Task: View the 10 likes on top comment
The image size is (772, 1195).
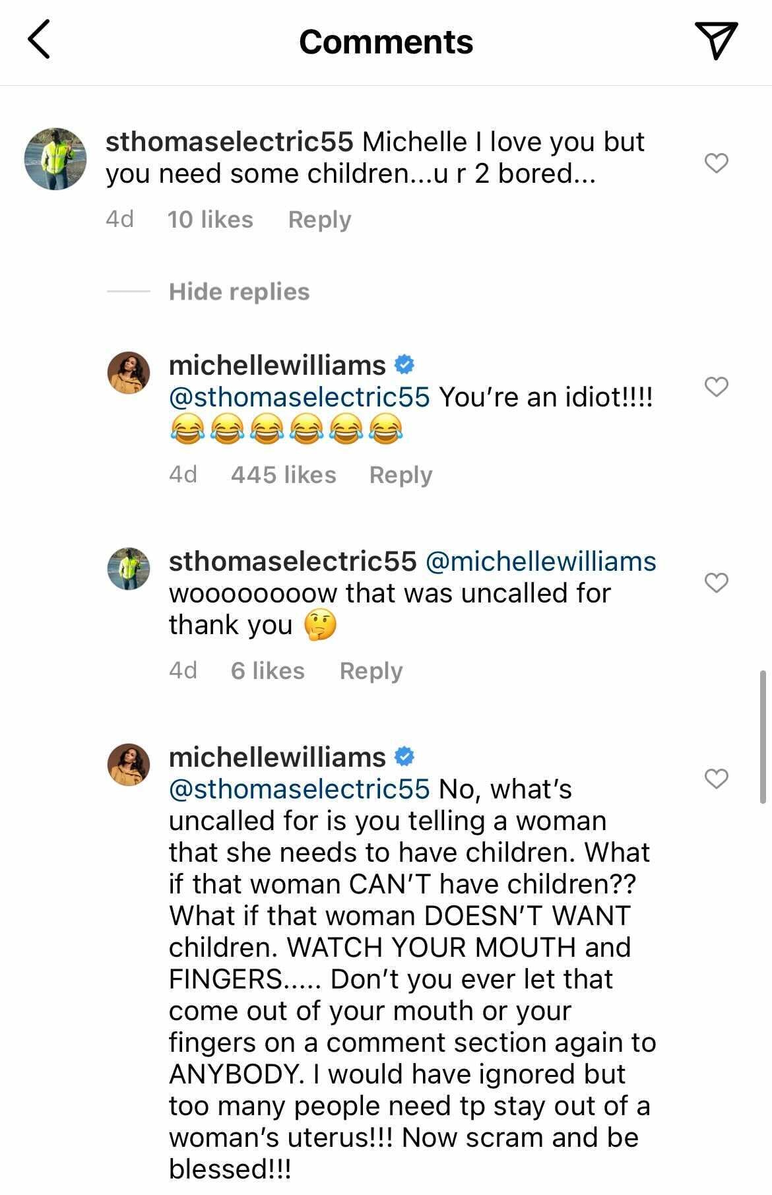Action: click(x=210, y=220)
